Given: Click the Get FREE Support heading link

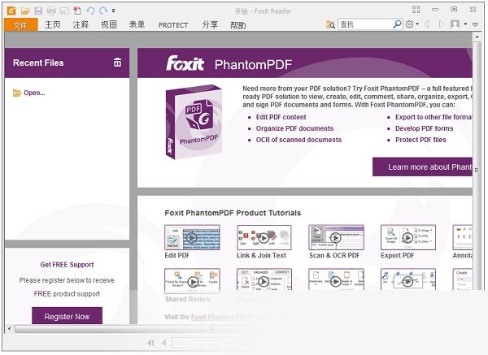Looking at the screenshot, I should coord(67,265).
